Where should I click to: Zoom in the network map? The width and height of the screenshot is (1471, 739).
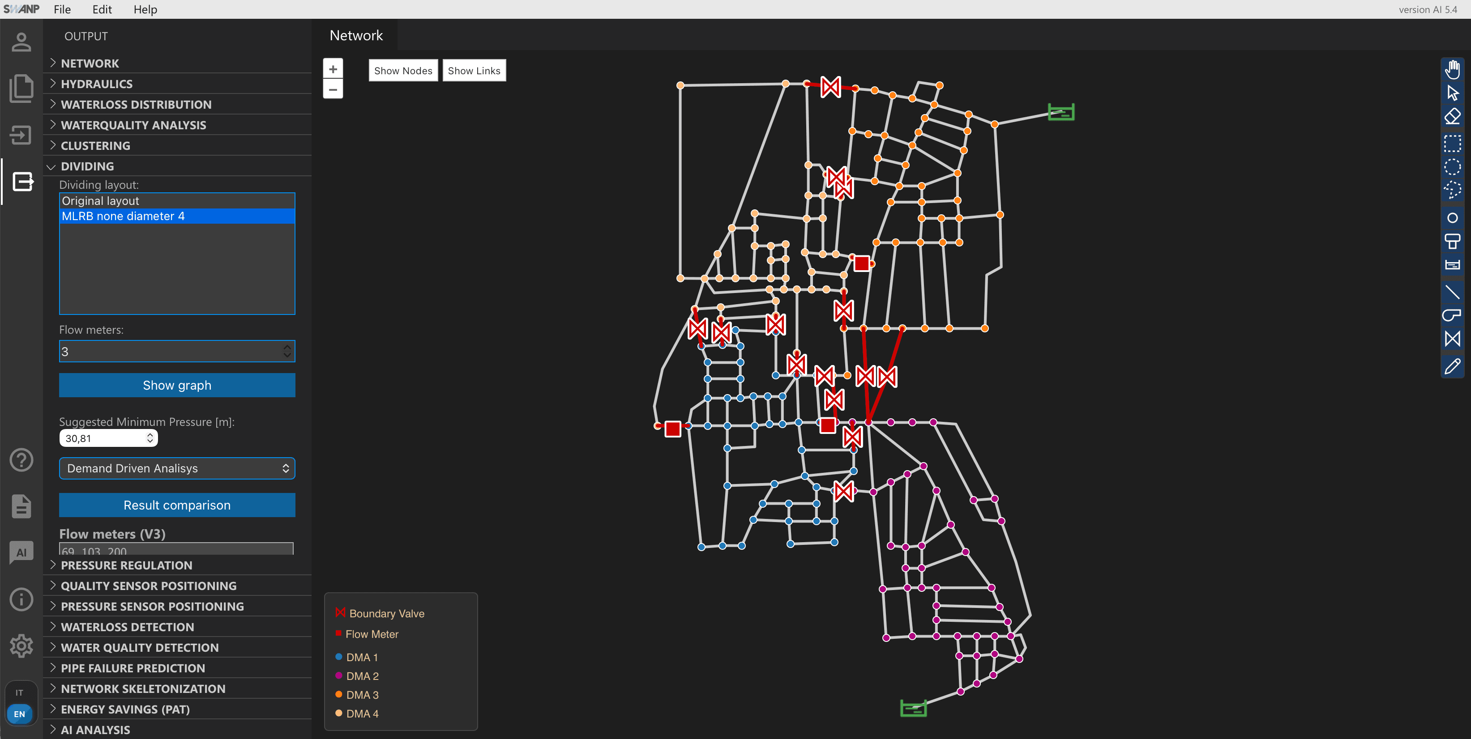click(333, 69)
